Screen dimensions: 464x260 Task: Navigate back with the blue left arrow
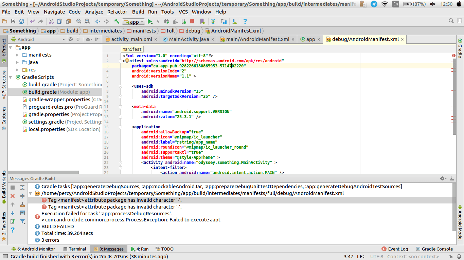coord(98,21)
